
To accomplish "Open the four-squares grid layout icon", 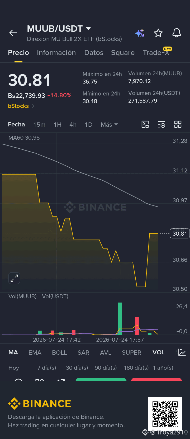I will pos(178,124).
